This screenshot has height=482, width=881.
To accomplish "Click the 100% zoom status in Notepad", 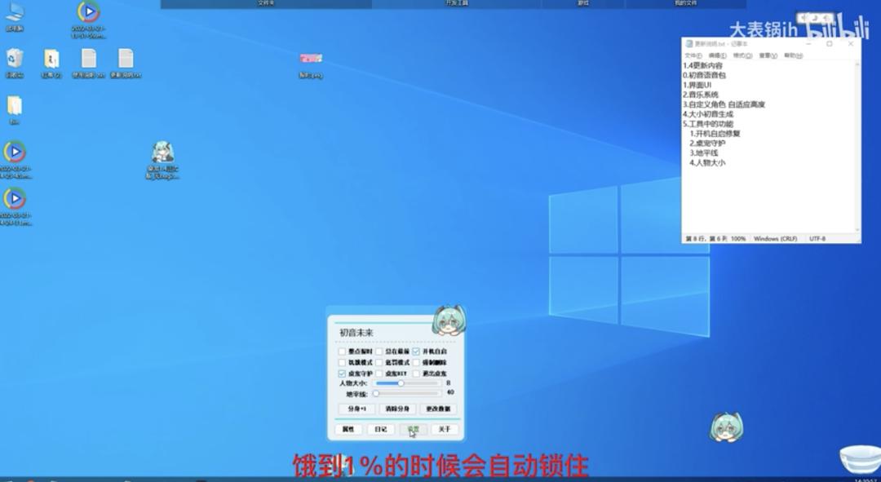I will 737,239.
